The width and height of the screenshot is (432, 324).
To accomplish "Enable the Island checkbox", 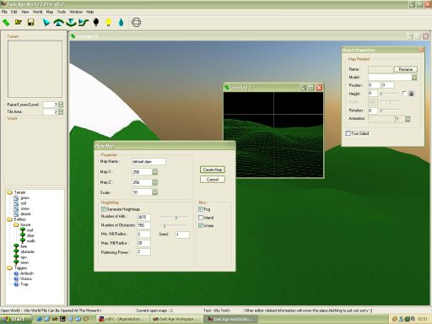I will pos(201,218).
